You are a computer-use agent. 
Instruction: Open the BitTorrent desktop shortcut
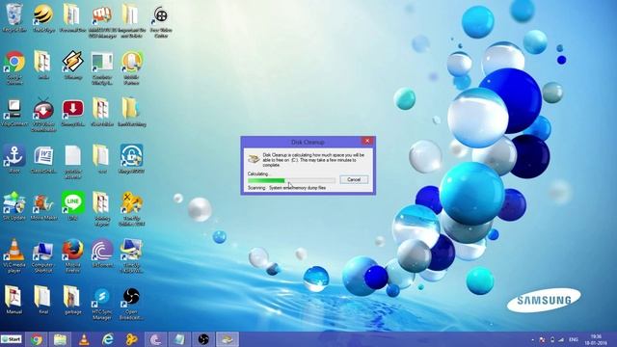pyautogui.click(x=102, y=254)
